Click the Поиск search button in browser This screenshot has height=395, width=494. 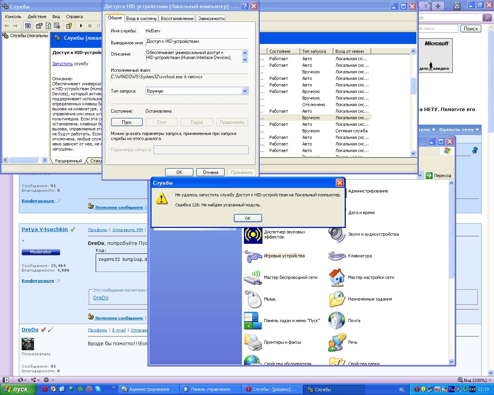(x=470, y=29)
